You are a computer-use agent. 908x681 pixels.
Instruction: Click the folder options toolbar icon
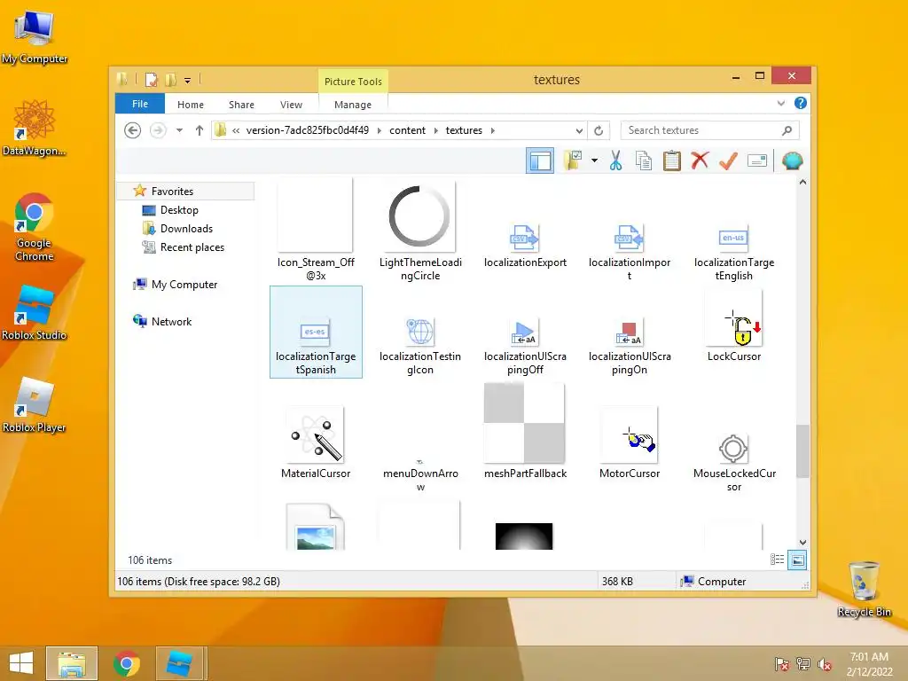[573, 160]
